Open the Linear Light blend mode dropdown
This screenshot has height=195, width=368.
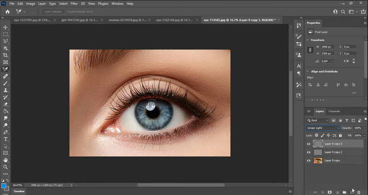point(323,128)
